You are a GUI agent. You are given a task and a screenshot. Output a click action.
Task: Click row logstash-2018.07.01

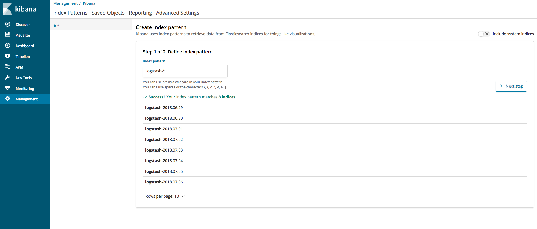pyautogui.click(x=335, y=129)
